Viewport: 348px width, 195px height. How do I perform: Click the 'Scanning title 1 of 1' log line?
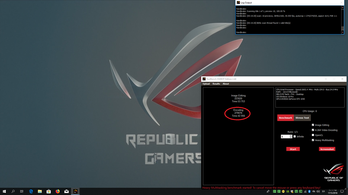260,11
